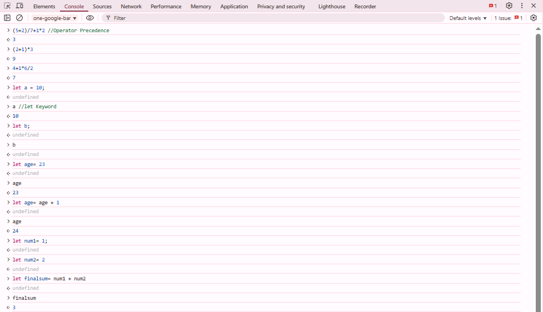Screen dimensions: 543x312
Task: Click the input chevron beside 'let age= 23'
Action: pyautogui.click(x=8, y=164)
